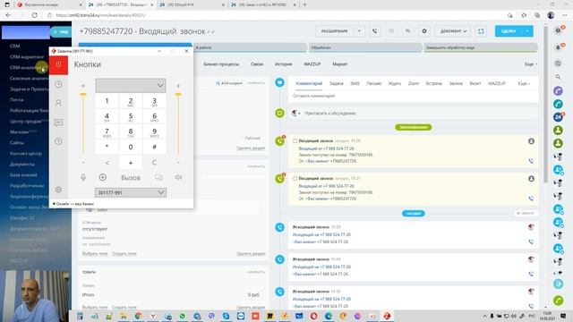Viewport: 573px width, 322px height.
Task: Open the number input dropdown in Zadarma
Action: pos(160,86)
